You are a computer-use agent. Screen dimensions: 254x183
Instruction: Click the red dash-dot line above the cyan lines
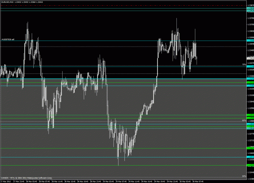[x=123, y=6]
